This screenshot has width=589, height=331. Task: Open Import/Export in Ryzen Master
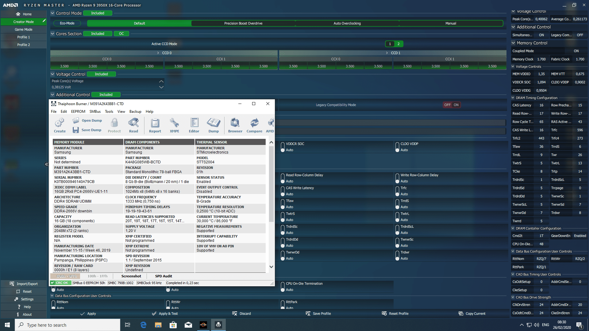coord(24,284)
